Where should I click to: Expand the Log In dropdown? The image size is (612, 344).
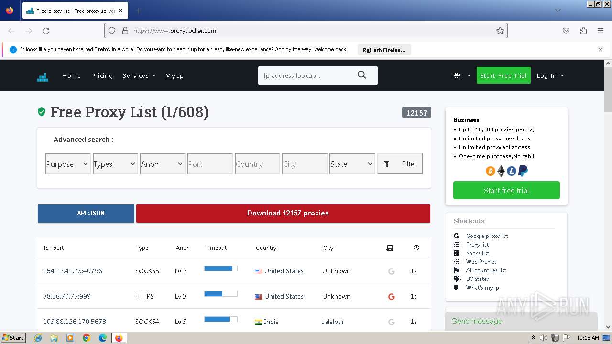coord(550,75)
